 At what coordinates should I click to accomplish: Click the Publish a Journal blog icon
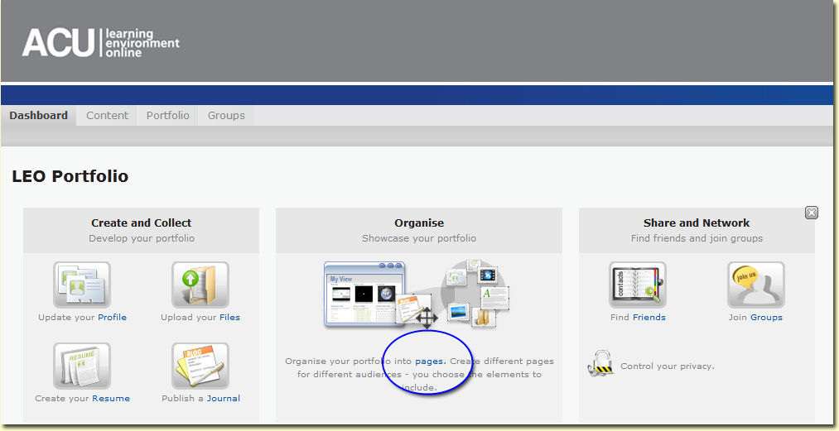point(200,366)
